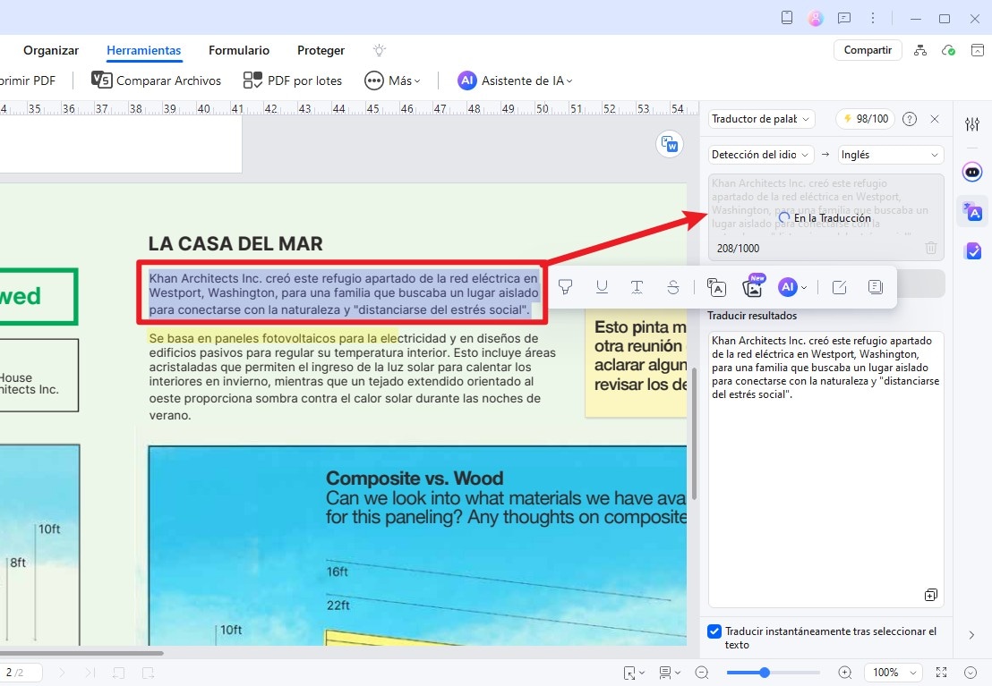Click Comparar Archivos tool

pos(157,80)
